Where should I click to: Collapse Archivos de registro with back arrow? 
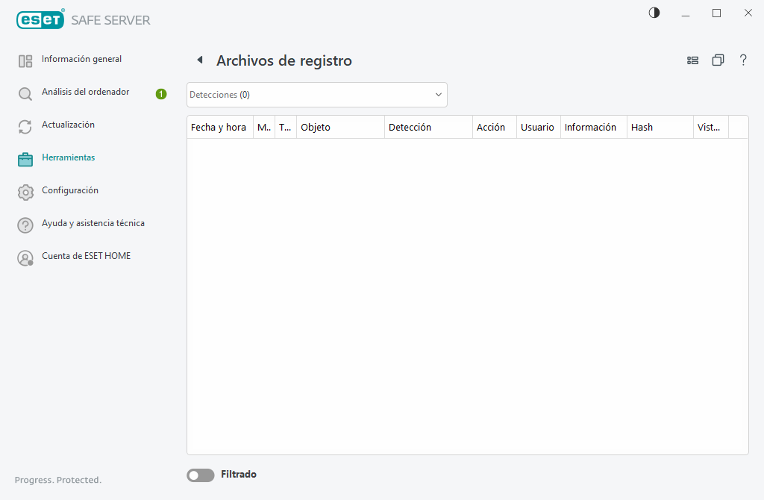click(199, 60)
